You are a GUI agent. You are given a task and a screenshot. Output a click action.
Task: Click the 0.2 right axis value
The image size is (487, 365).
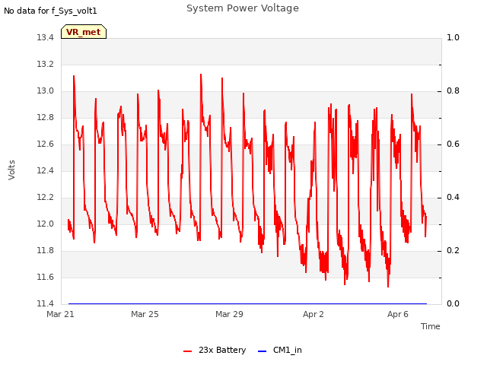tap(453, 250)
